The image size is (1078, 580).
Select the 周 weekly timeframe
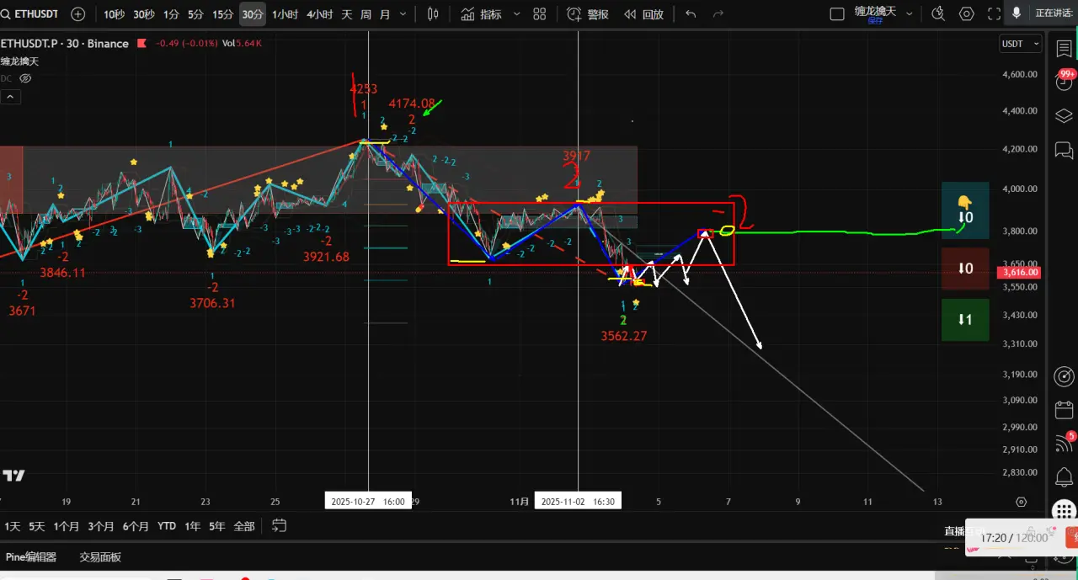pos(366,14)
